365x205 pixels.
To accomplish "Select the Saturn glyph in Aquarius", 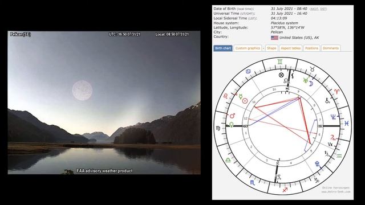I will click(x=327, y=153).
